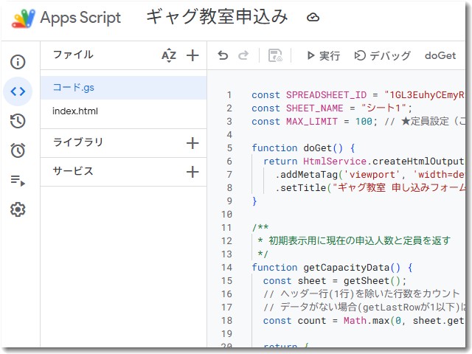Viewport: 472px width, 354px height.
Task: Click the cloud save status icon
Action: tap(313, 18)
